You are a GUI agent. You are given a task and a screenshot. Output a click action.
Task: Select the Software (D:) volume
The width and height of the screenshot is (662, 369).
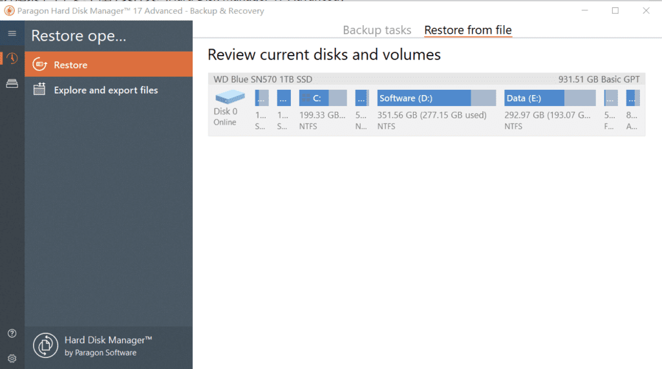click(x=436, y=98)
